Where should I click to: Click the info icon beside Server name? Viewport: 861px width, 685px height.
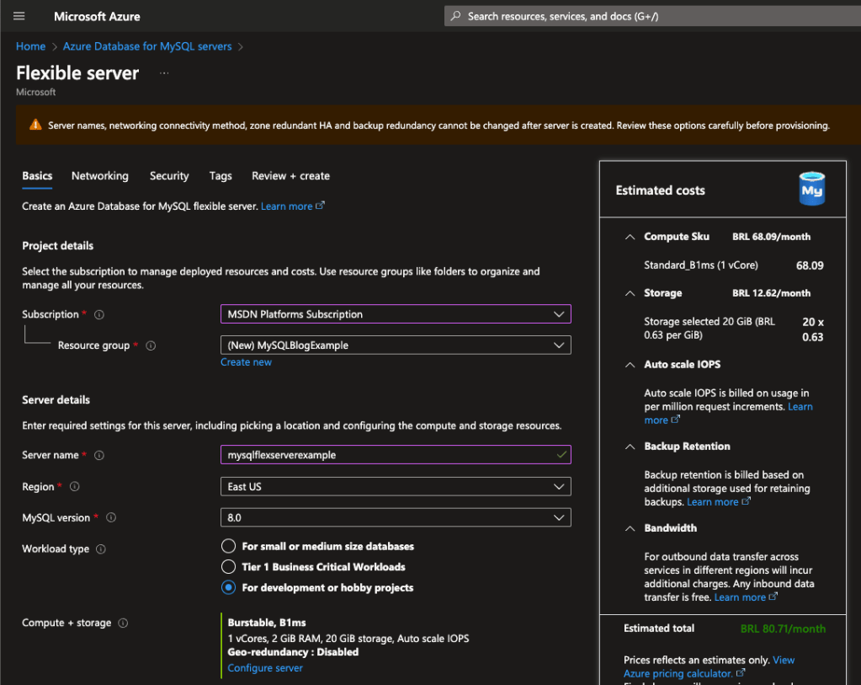coord(99,455)
